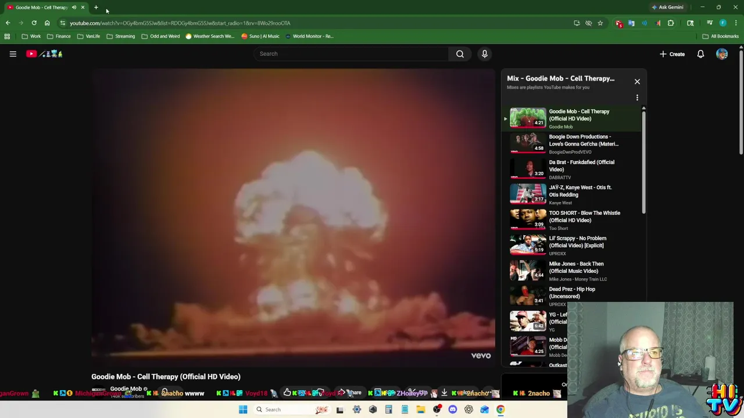Click the search magnifier button

[460, 54]
